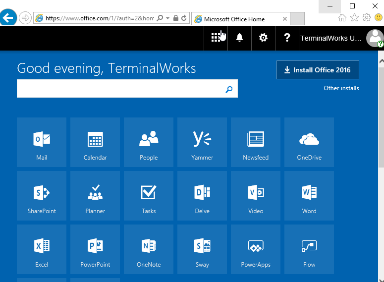Open Internet Explorer Tools gear

click(x=367, y=18)
